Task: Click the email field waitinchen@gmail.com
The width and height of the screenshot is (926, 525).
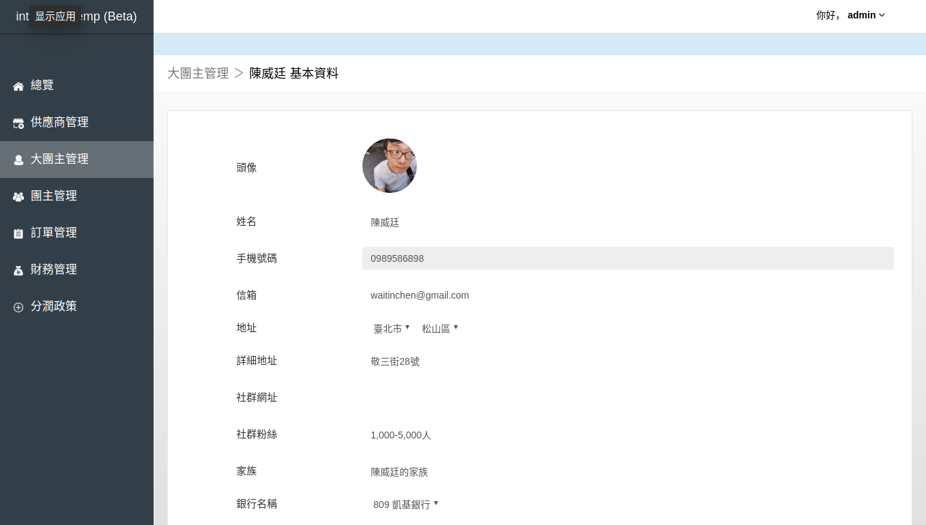Action: (628, 295)
